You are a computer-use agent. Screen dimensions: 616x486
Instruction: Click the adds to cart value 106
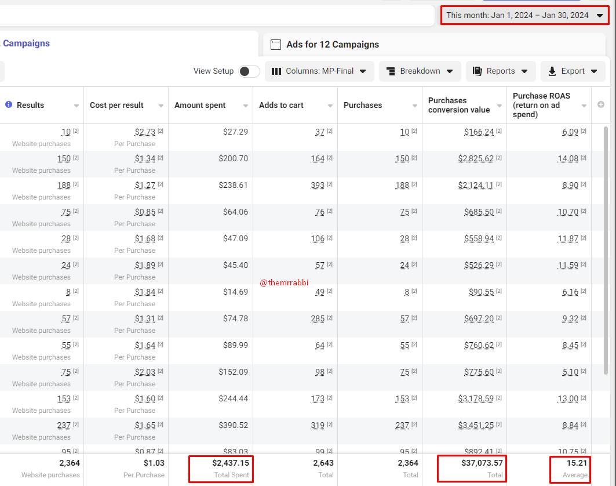coord(318,239)
